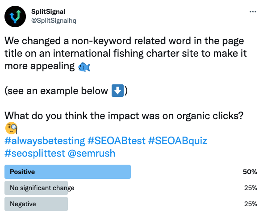Click the tweet text about page title
The width and height of the screenshot is (263, 216).
[125, 53]
